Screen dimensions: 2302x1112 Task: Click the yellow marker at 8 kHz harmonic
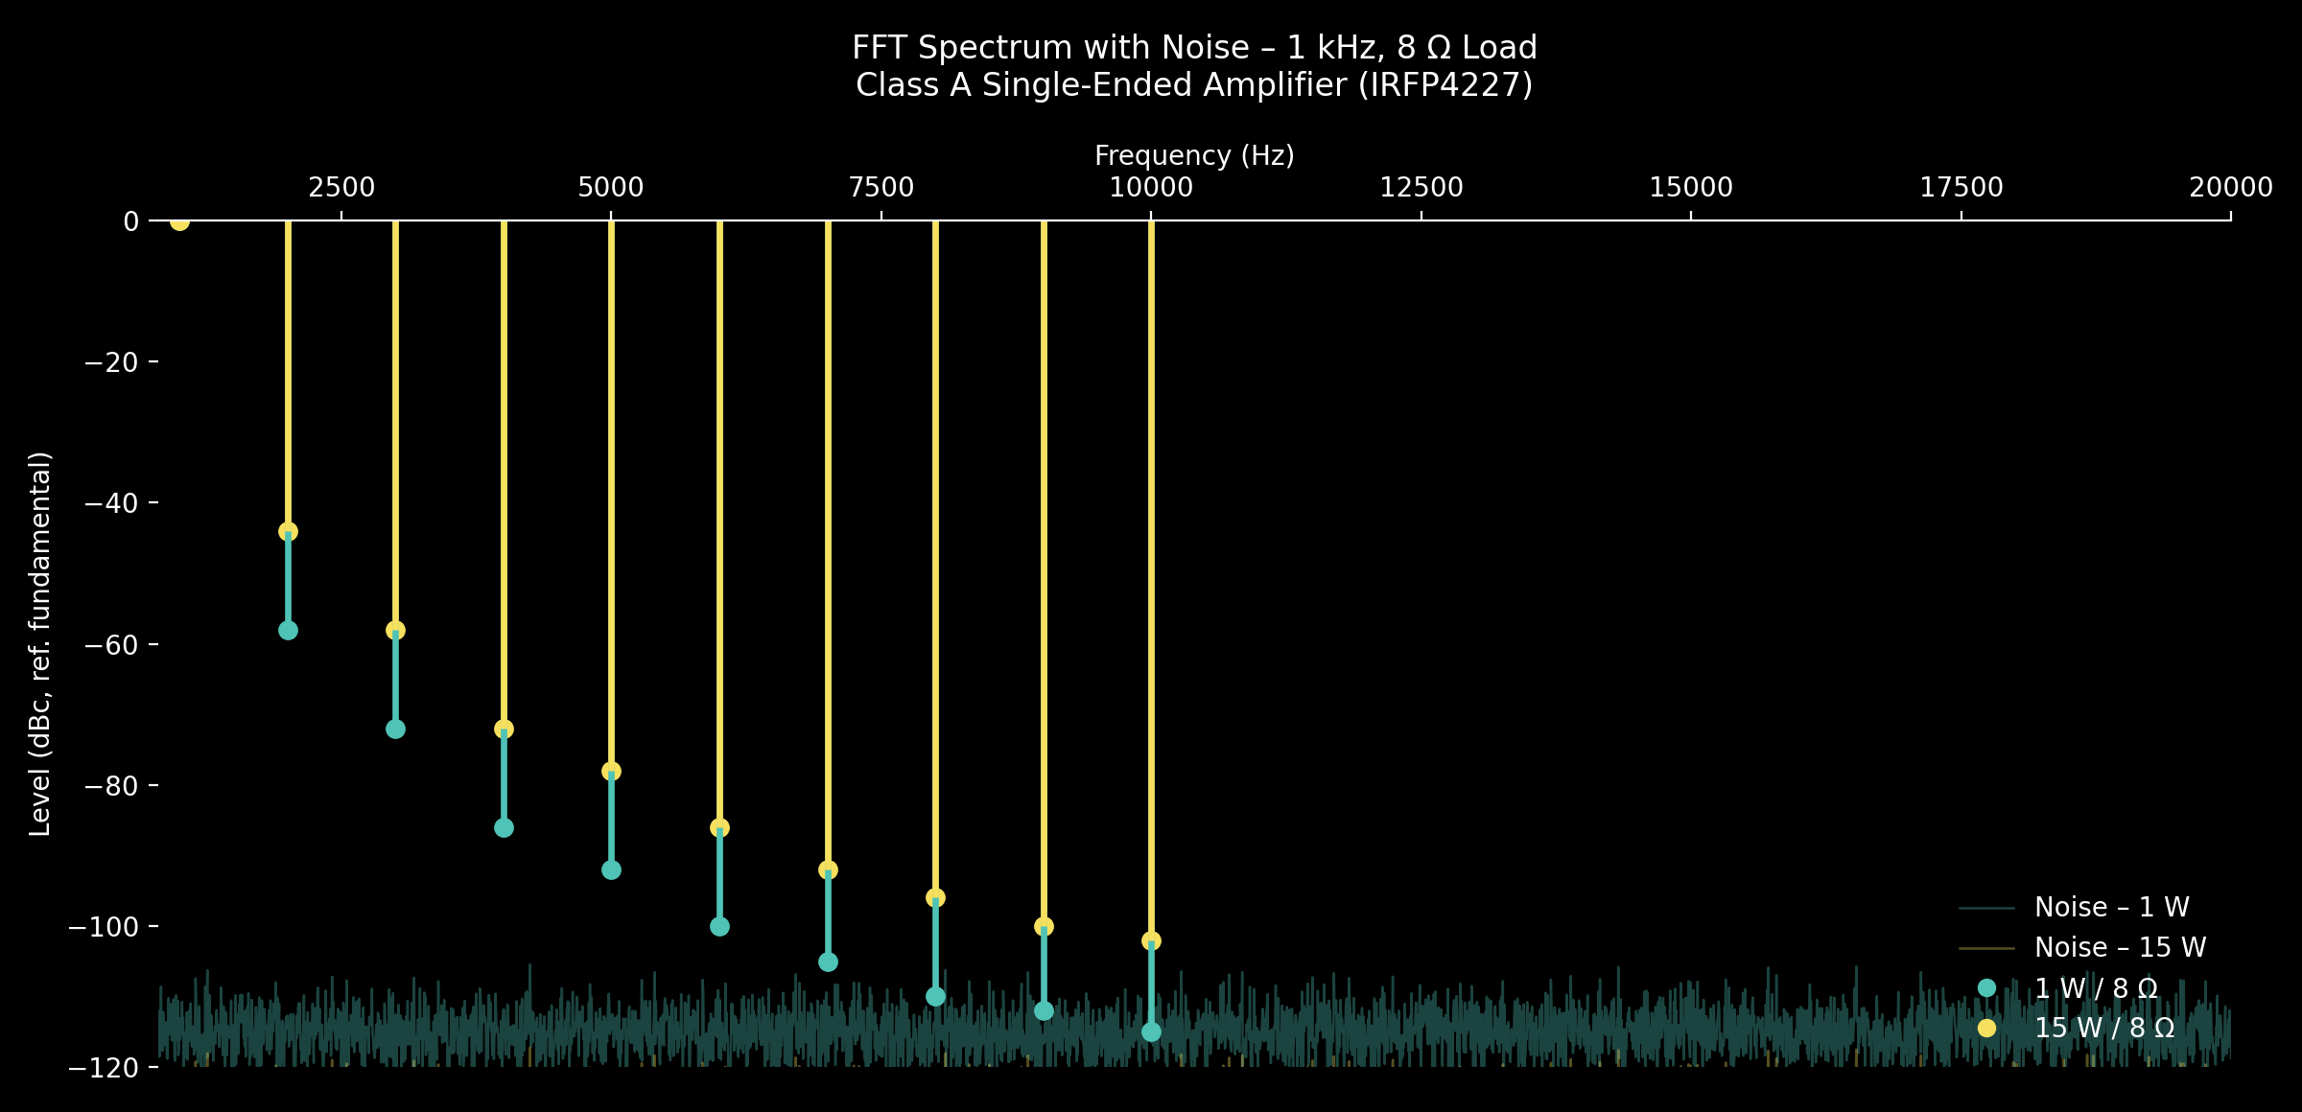(x=935, y=897)
